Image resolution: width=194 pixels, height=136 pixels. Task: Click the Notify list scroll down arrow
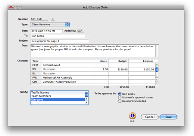pos(87,102)
